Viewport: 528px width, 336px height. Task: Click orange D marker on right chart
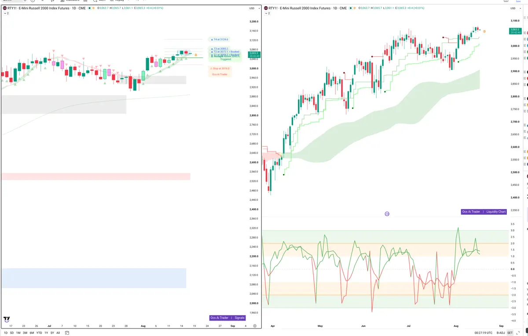tap(484, 31)
